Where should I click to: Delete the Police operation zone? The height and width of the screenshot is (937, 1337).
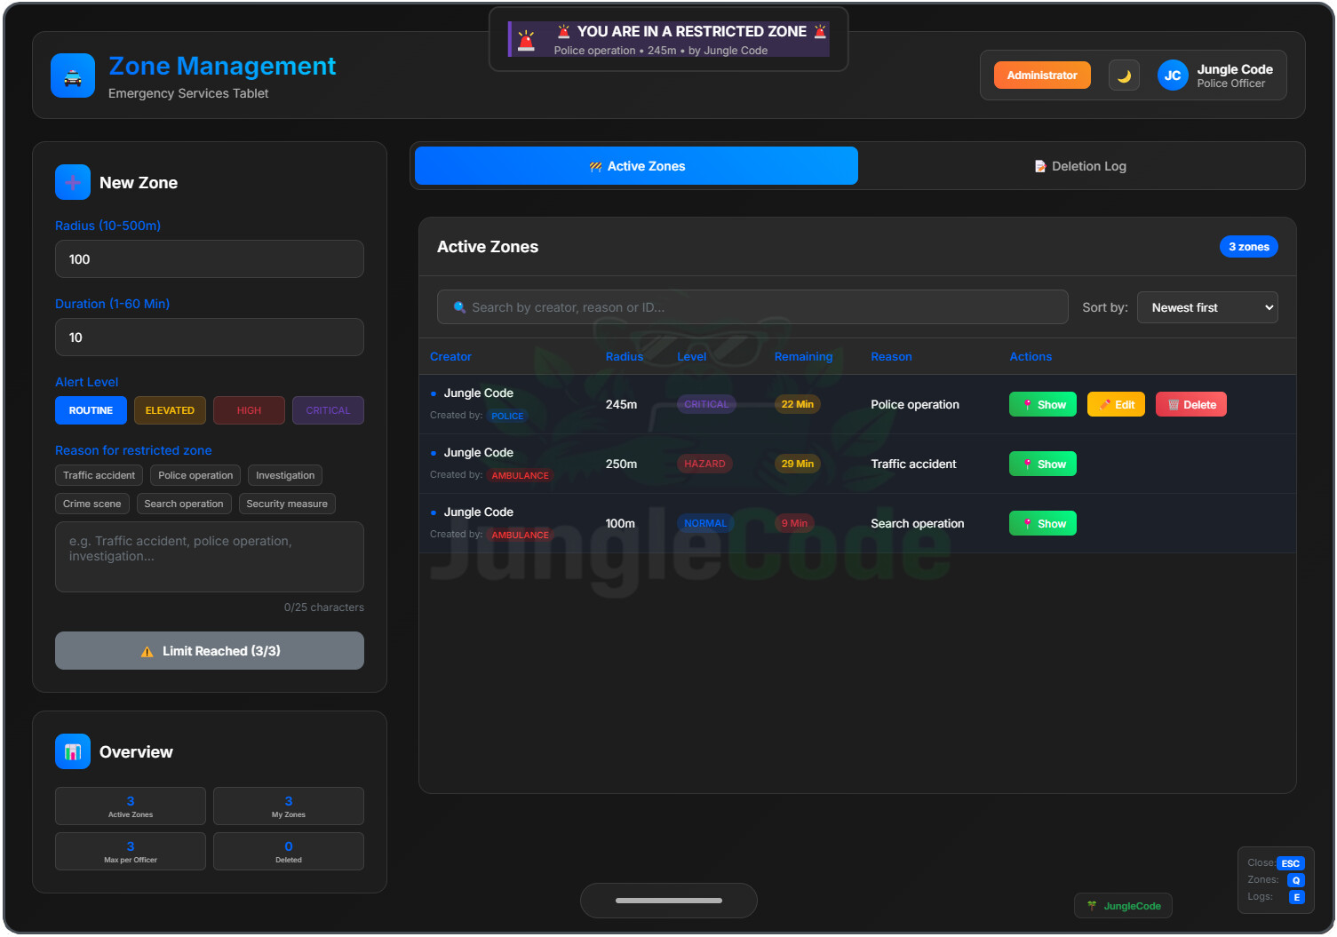[x=1190, y=404]
